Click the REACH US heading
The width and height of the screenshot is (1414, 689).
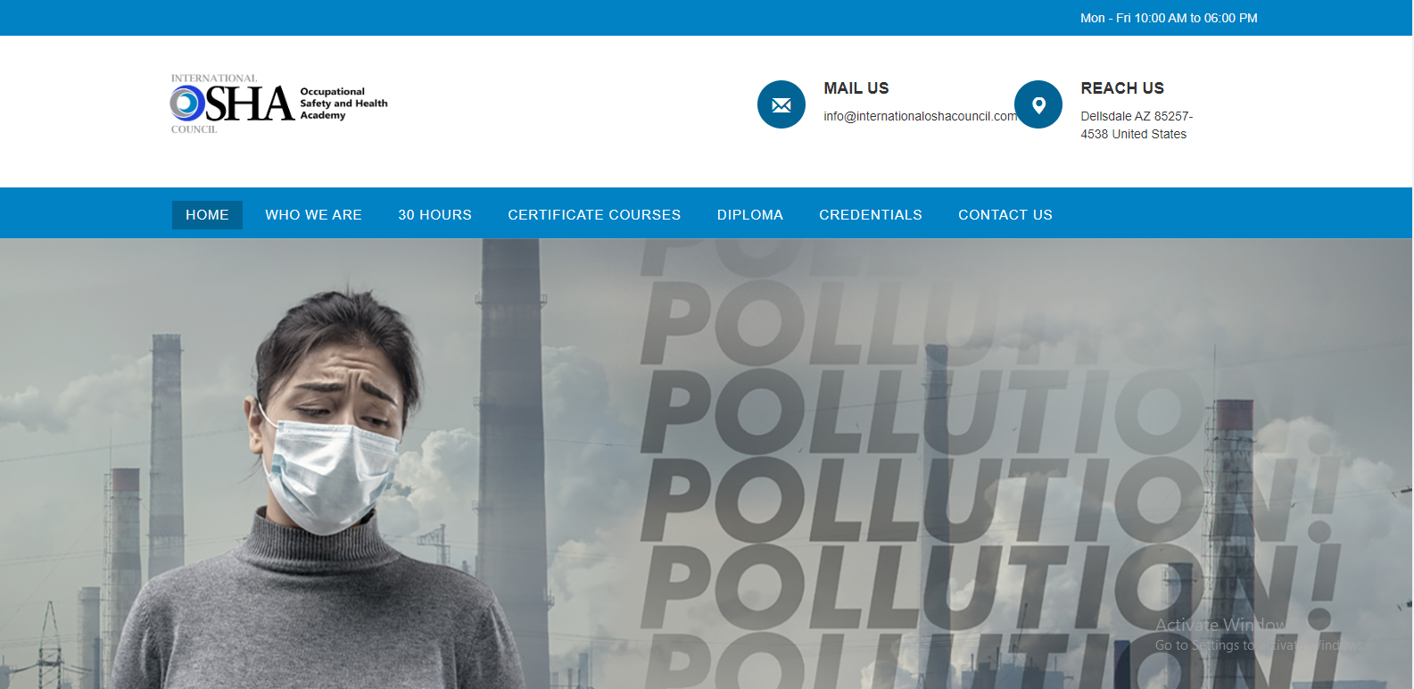1122,88
